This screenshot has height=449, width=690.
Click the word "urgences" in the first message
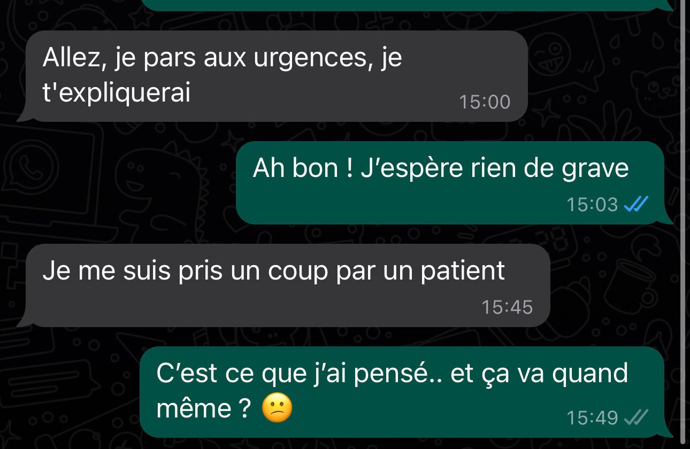(x=312, y=59)
